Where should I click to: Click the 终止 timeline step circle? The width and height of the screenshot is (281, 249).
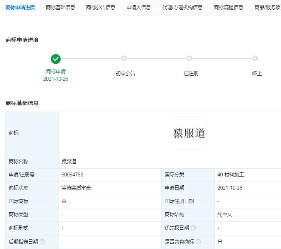tap(255, 58)
